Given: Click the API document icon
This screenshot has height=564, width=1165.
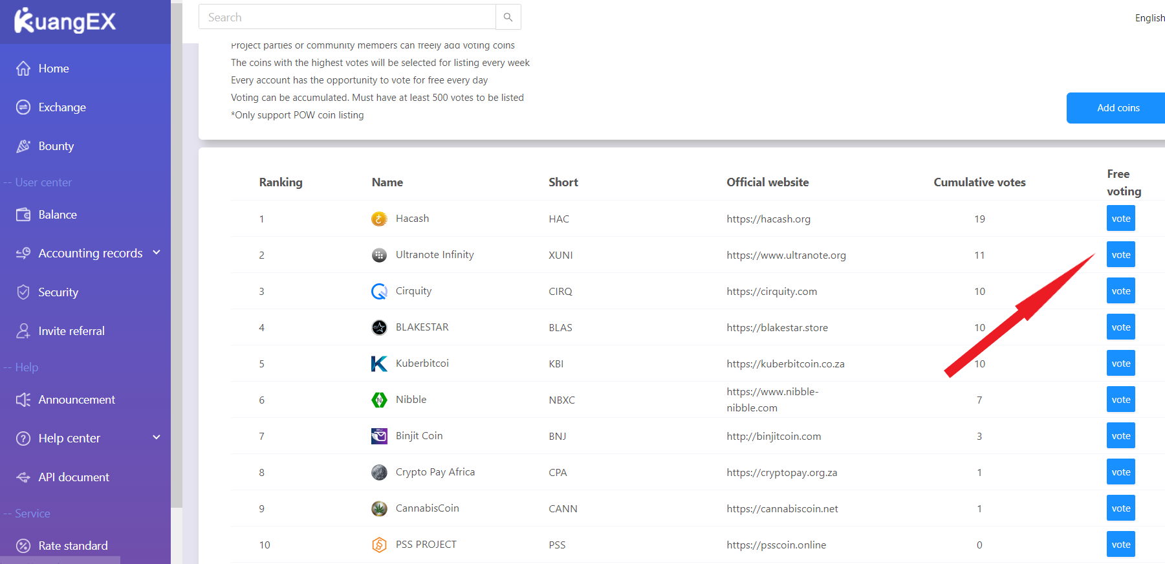Looking at the screenshot, I should coord(23,477).
